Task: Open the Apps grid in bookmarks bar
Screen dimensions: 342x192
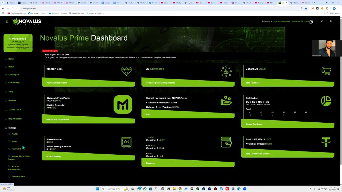Action: pyautogui.click(x=3, y=13)
